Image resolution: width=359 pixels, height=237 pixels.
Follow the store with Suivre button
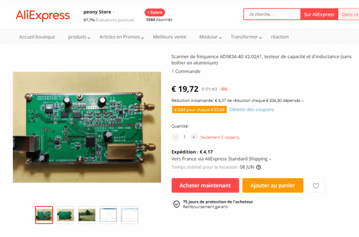(155, 12)
